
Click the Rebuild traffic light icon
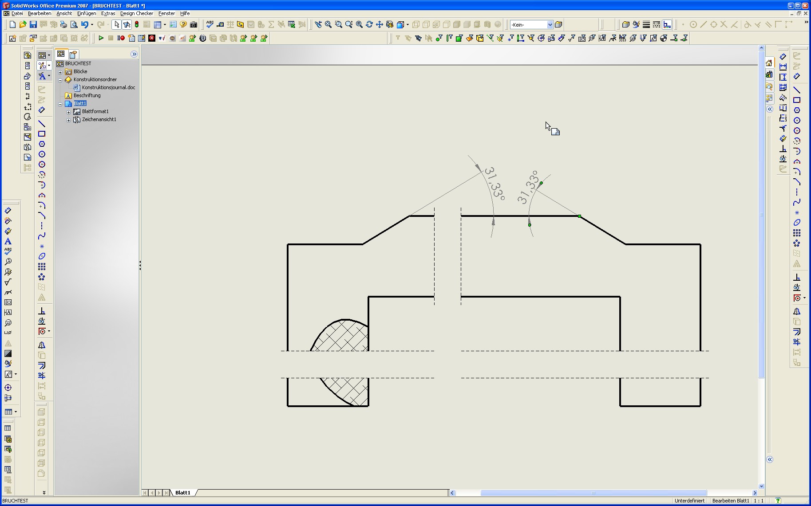tap(137, 24)
